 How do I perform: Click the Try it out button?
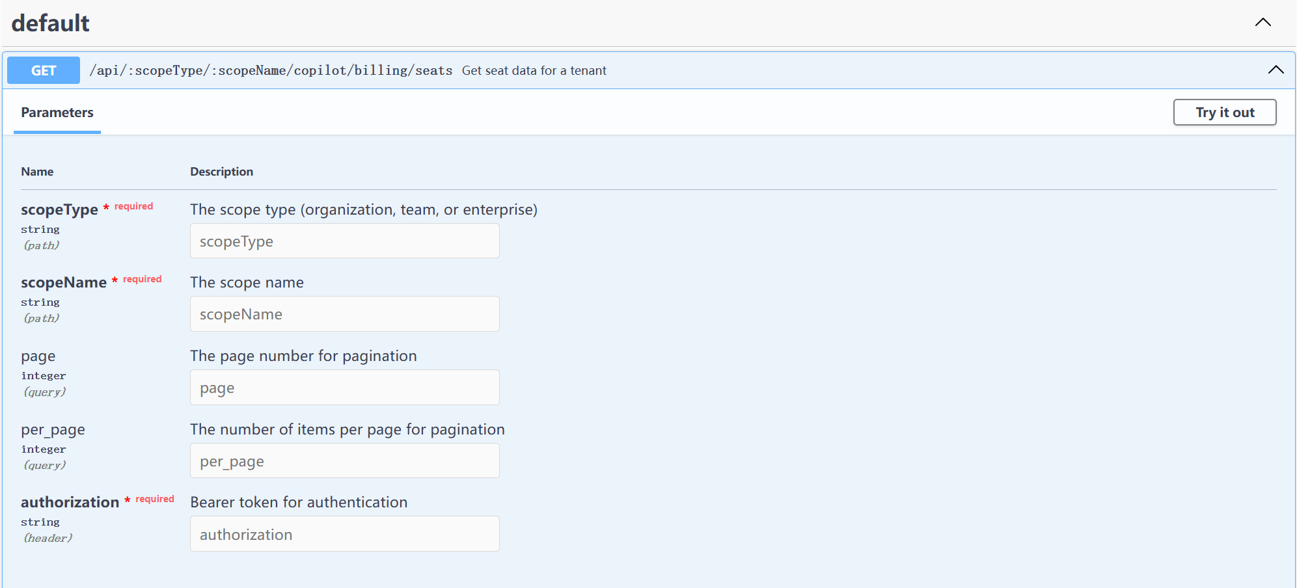pyautogui.click(x=1225, y=112)
